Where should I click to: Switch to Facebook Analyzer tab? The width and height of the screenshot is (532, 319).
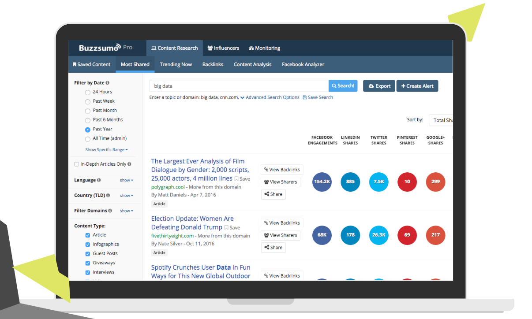[303, 64]
